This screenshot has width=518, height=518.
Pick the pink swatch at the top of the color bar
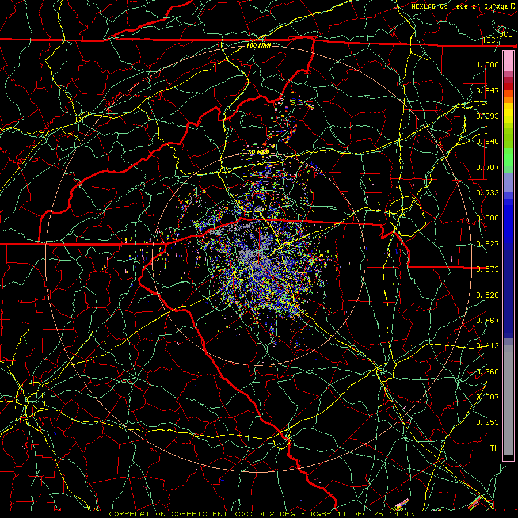click(x=508, y=61)
